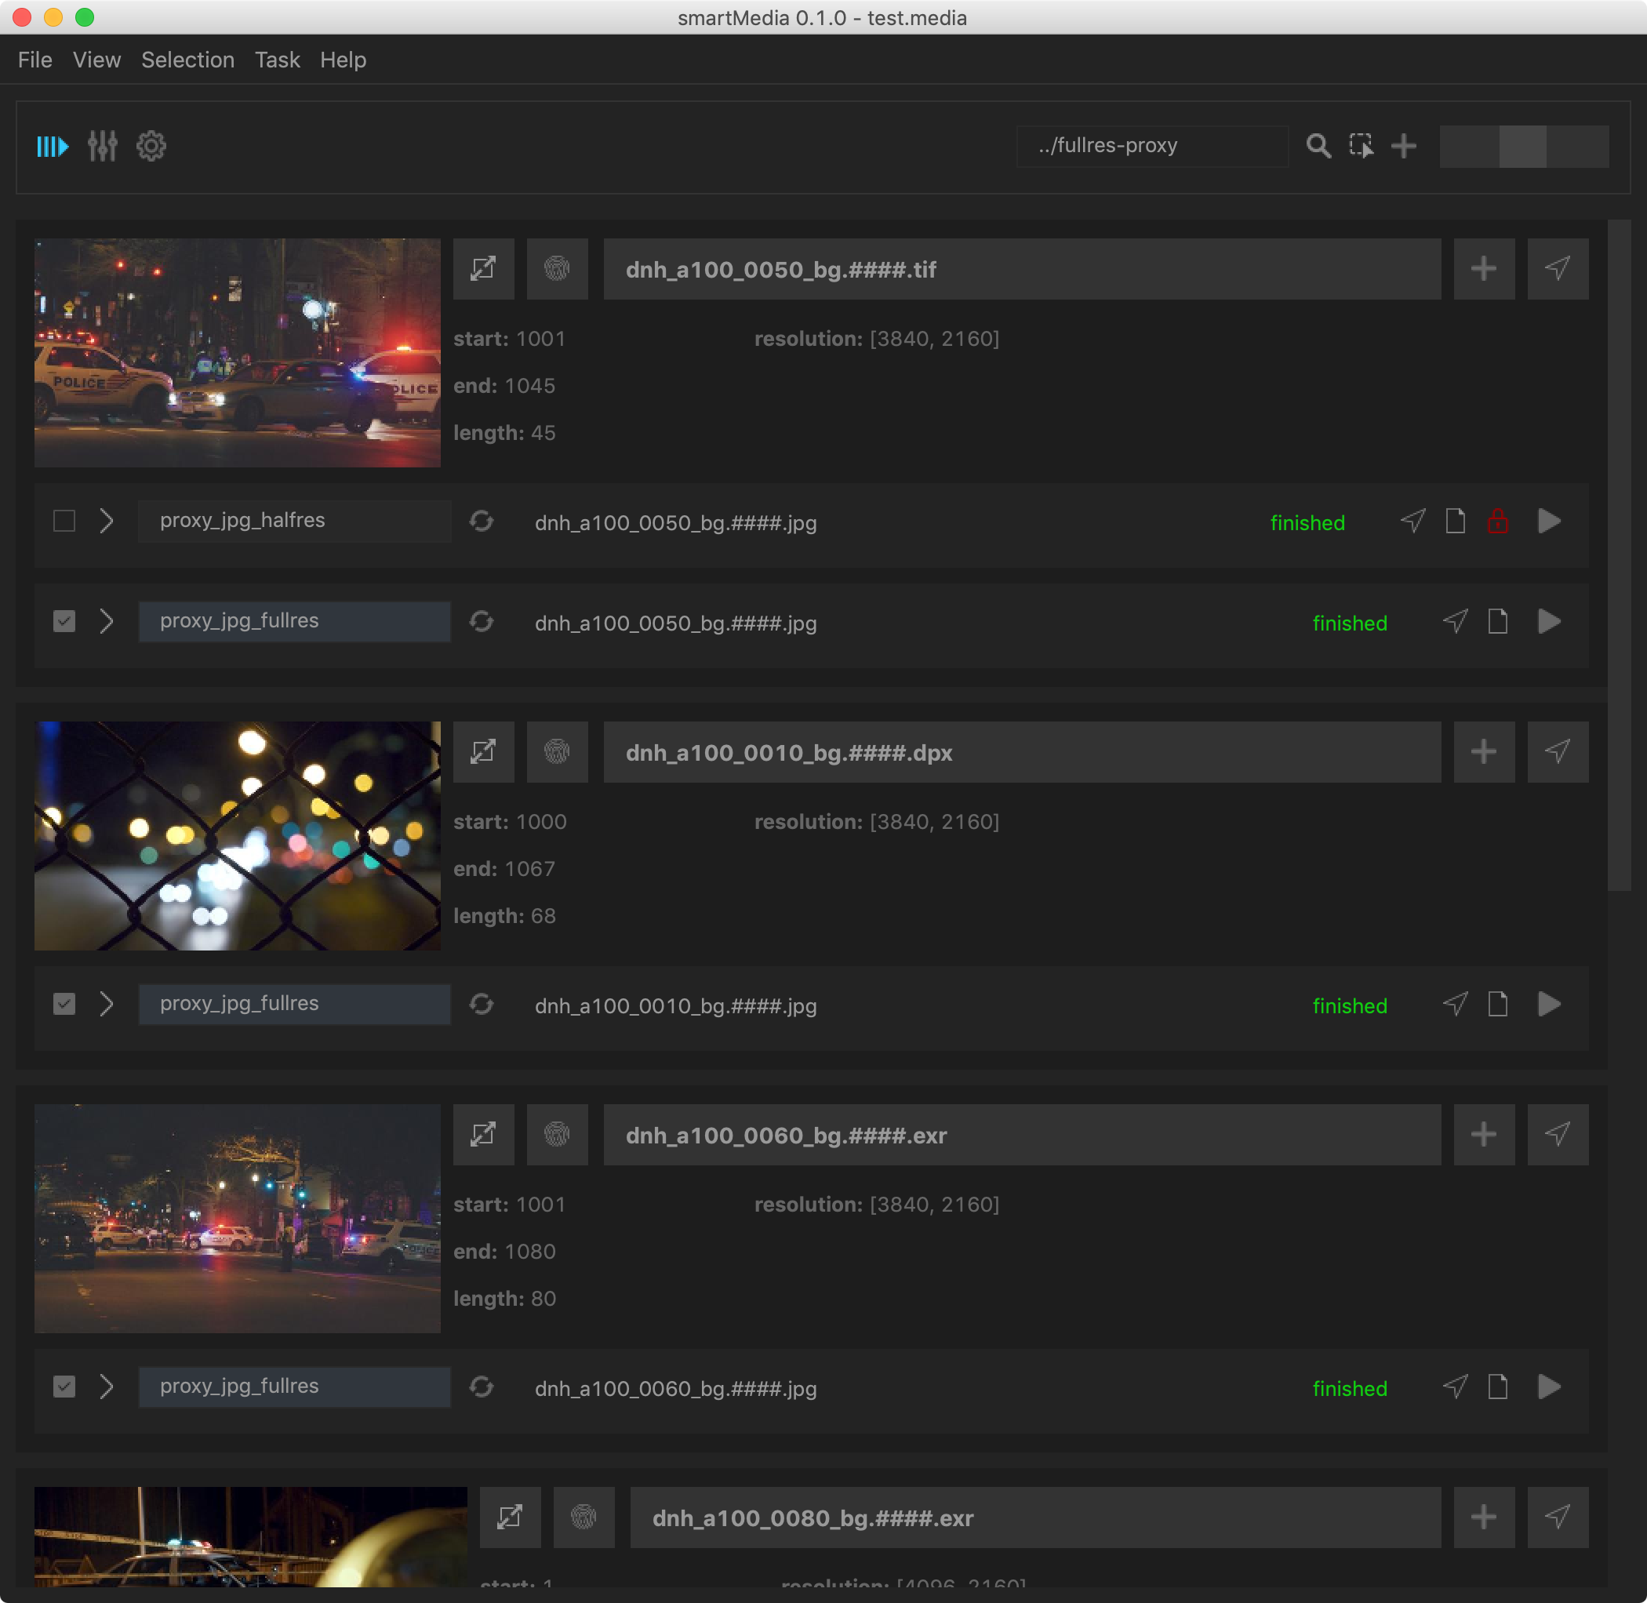Screen dimensions: 1647x1603
Task: Click the search magnifier icon
Action: coord(1318,147)
